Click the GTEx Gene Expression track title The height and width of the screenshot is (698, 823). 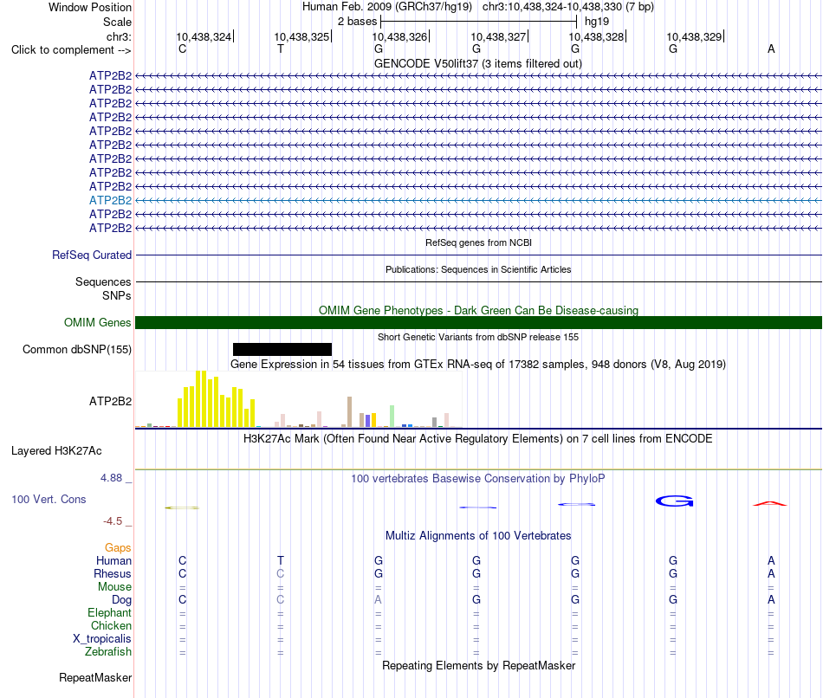pos(478,365)
